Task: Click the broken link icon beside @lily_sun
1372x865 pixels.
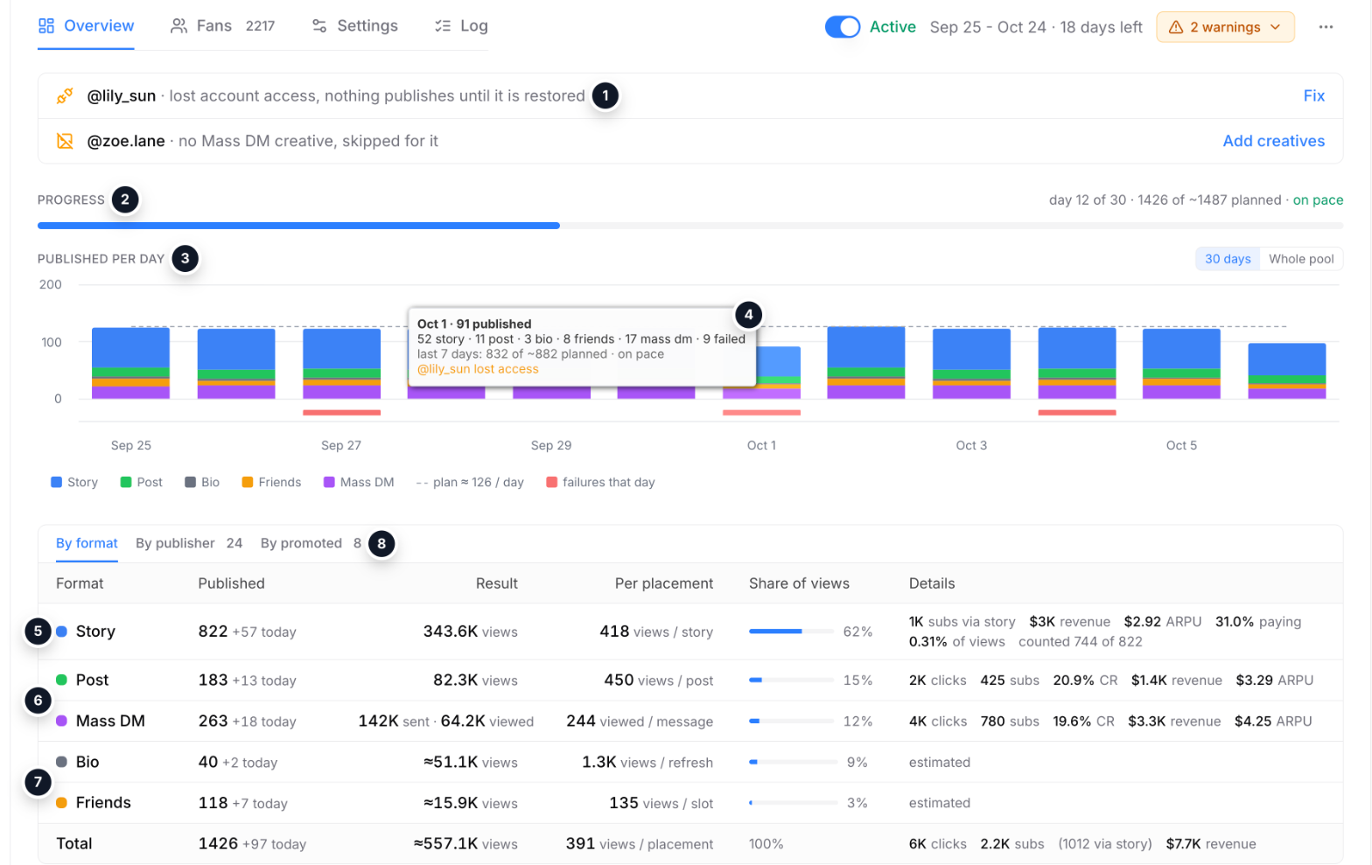Action: tap(65, 96)
